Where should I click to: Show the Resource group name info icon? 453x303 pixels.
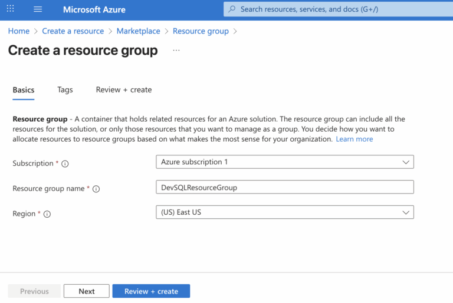tap(96, 189)
